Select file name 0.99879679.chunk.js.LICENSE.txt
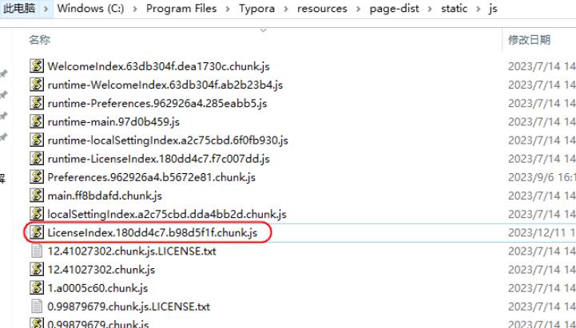This screenshot has width=576, height=328. (129, 306)
